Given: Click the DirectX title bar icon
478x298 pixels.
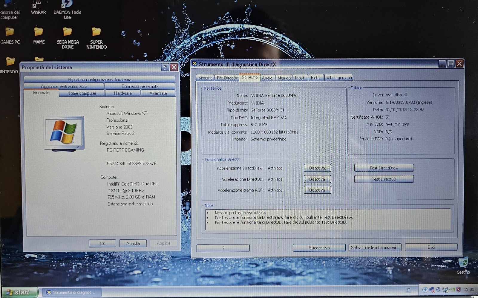Looking at the screenshot, I should point(194,64).
